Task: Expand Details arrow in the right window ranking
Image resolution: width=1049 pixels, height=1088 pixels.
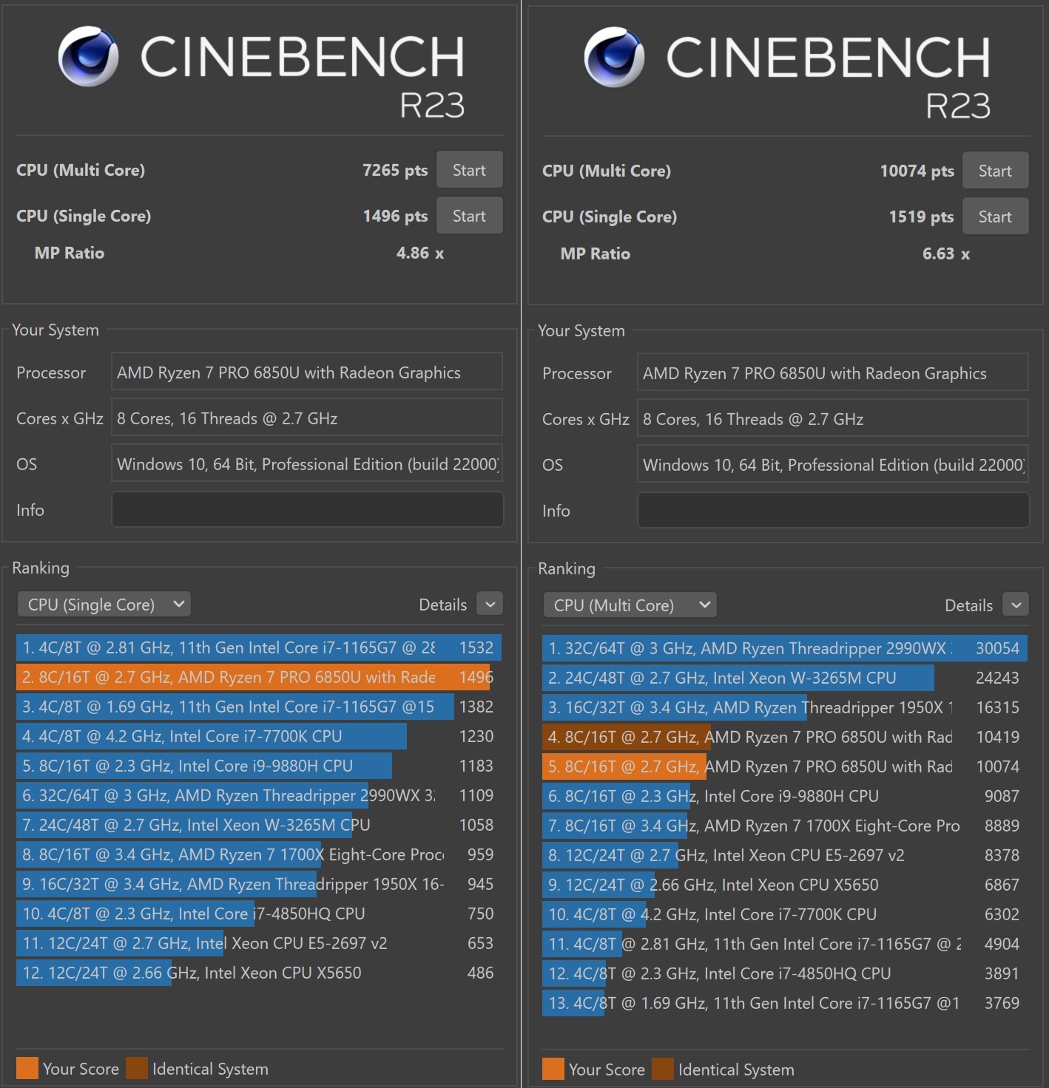Action: point(1016,605)
